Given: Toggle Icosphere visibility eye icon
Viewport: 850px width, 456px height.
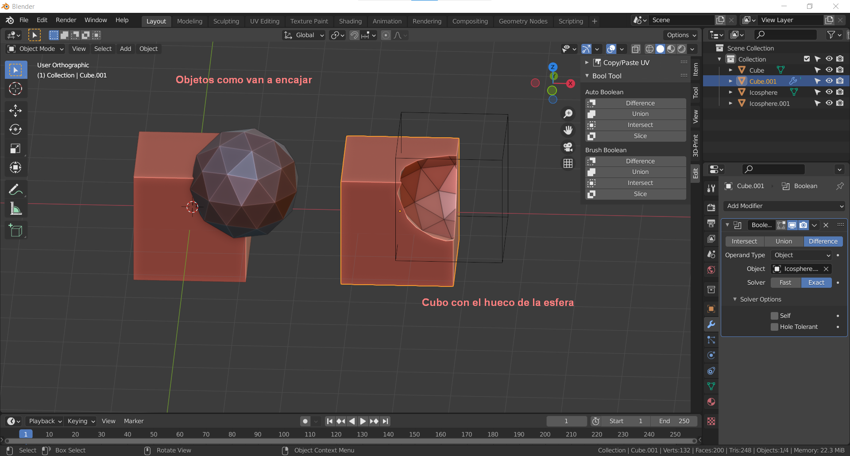Looking at the screenshot, I should coord(829,92).
